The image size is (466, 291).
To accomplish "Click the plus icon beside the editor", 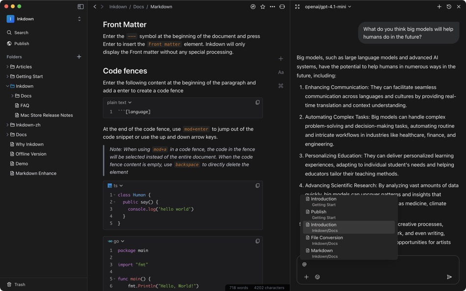I will tap(281, 59).
